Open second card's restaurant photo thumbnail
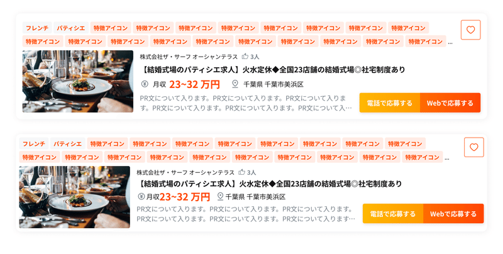The height and width of the screenshot is (254, 503). click(x=75, y=197)
